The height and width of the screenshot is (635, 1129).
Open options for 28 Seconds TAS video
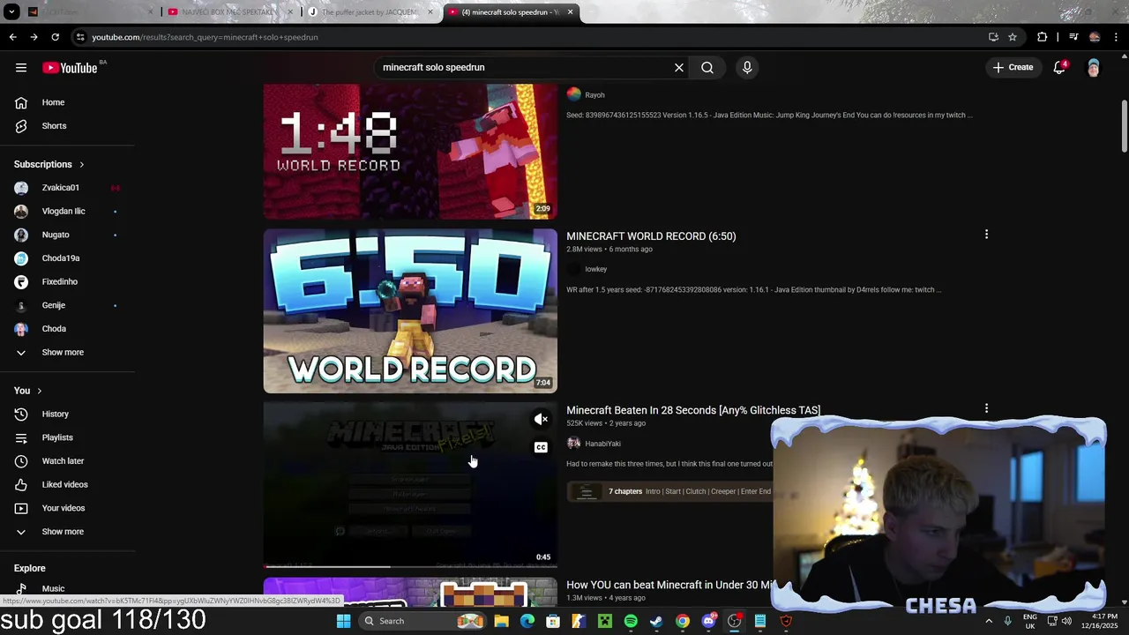986,408
